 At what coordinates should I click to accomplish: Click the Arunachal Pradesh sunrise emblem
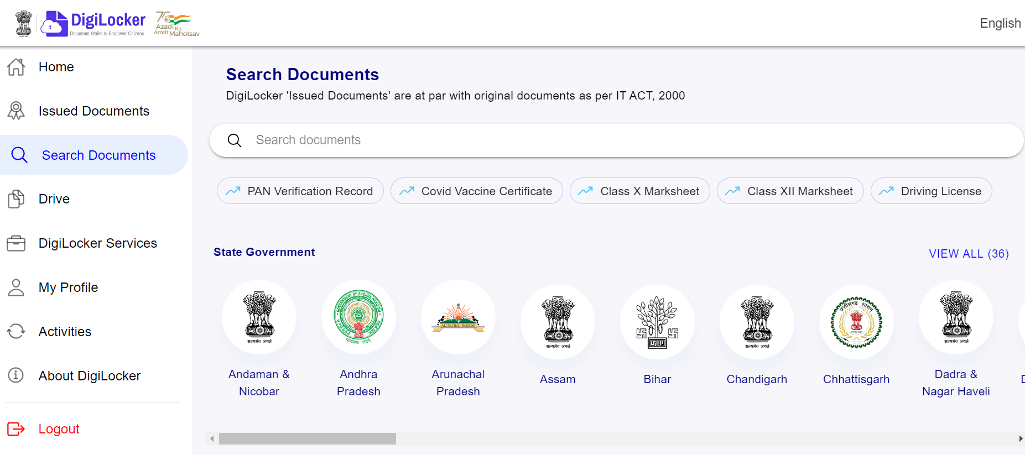(x=459, y=317)
